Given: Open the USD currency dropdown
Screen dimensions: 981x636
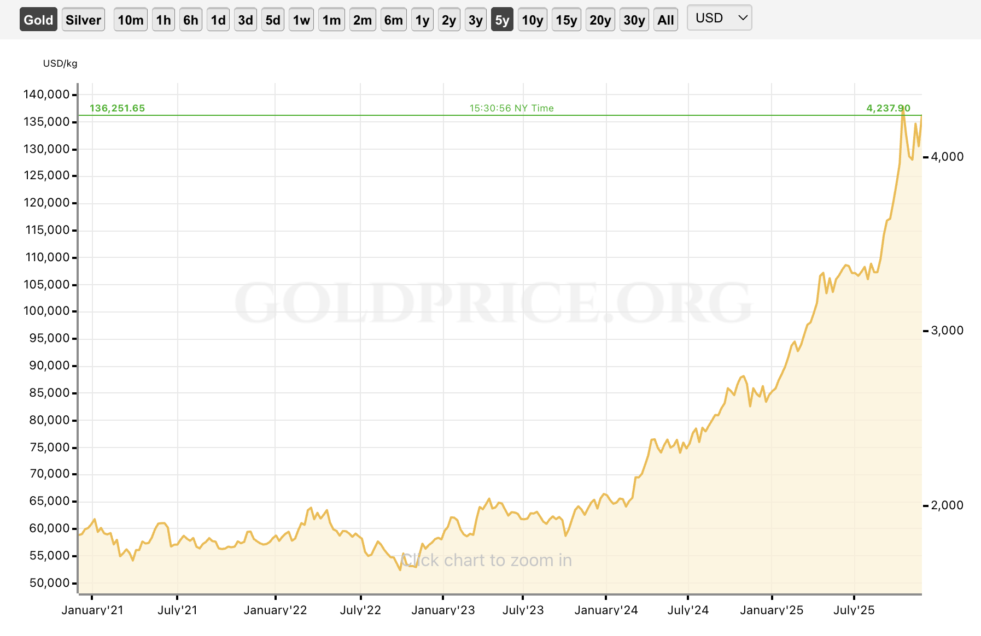Looking at the screenshot, I should tap(719, 18).
